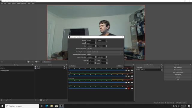Move the selected source up with the Sources up arrow
Screen dimensions: 192x108
click(x=44, y=100)
